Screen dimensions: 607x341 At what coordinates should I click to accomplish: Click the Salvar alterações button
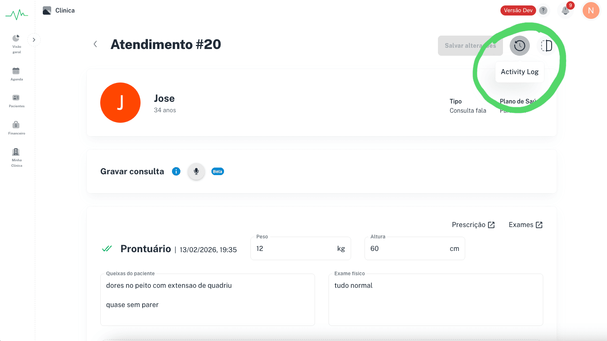tap(470, 46)
